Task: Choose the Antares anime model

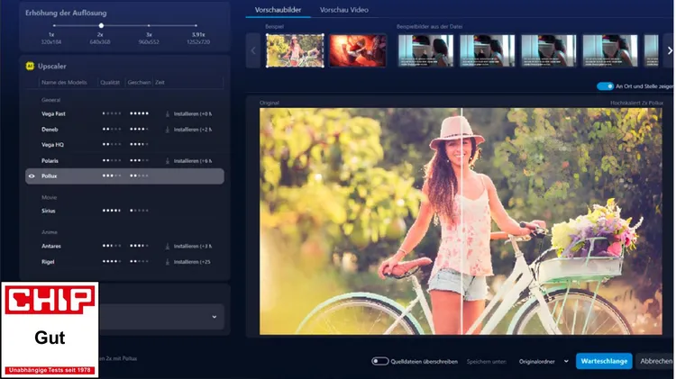Action: click(x=124, y=247)
